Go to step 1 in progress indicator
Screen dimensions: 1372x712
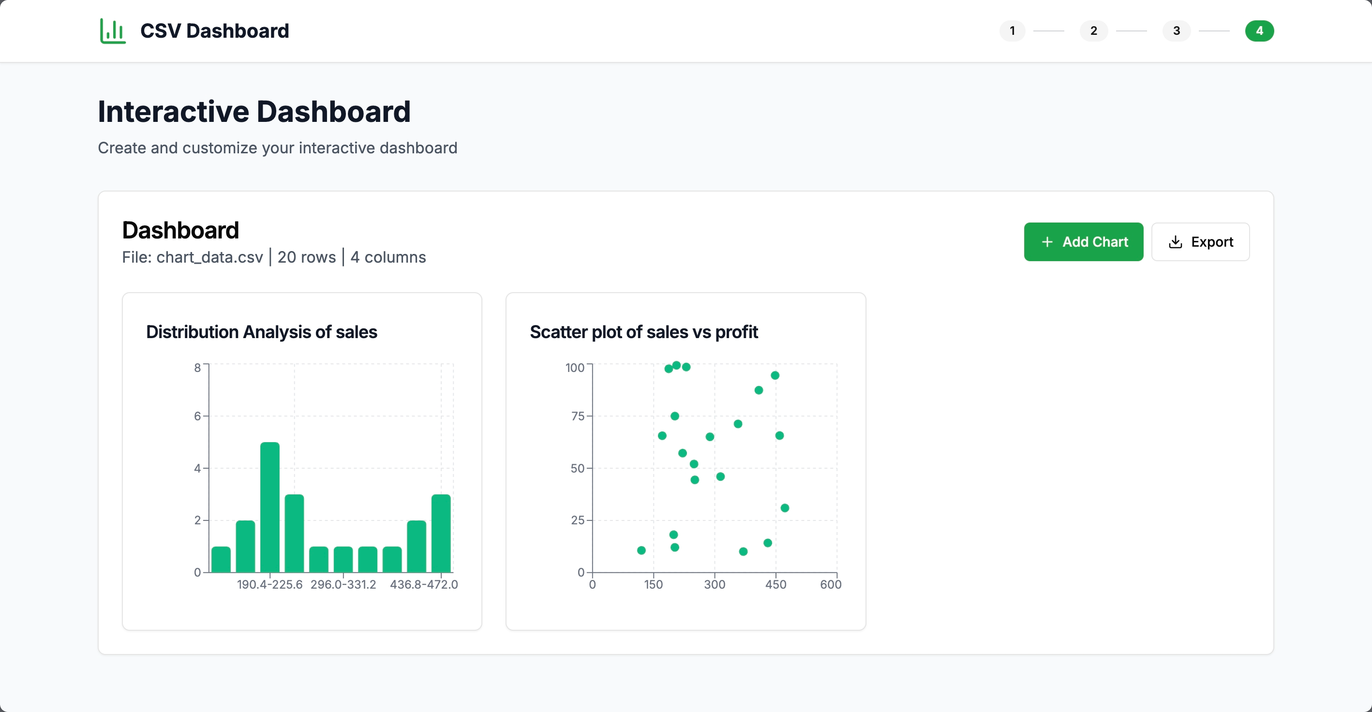coord(1012,31)
